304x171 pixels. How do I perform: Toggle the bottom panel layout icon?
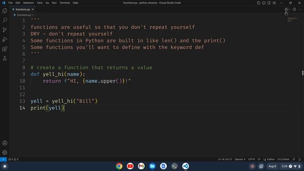[x=264, y=3]
